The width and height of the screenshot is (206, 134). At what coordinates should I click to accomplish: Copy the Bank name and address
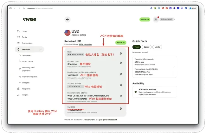click(121, 96)
